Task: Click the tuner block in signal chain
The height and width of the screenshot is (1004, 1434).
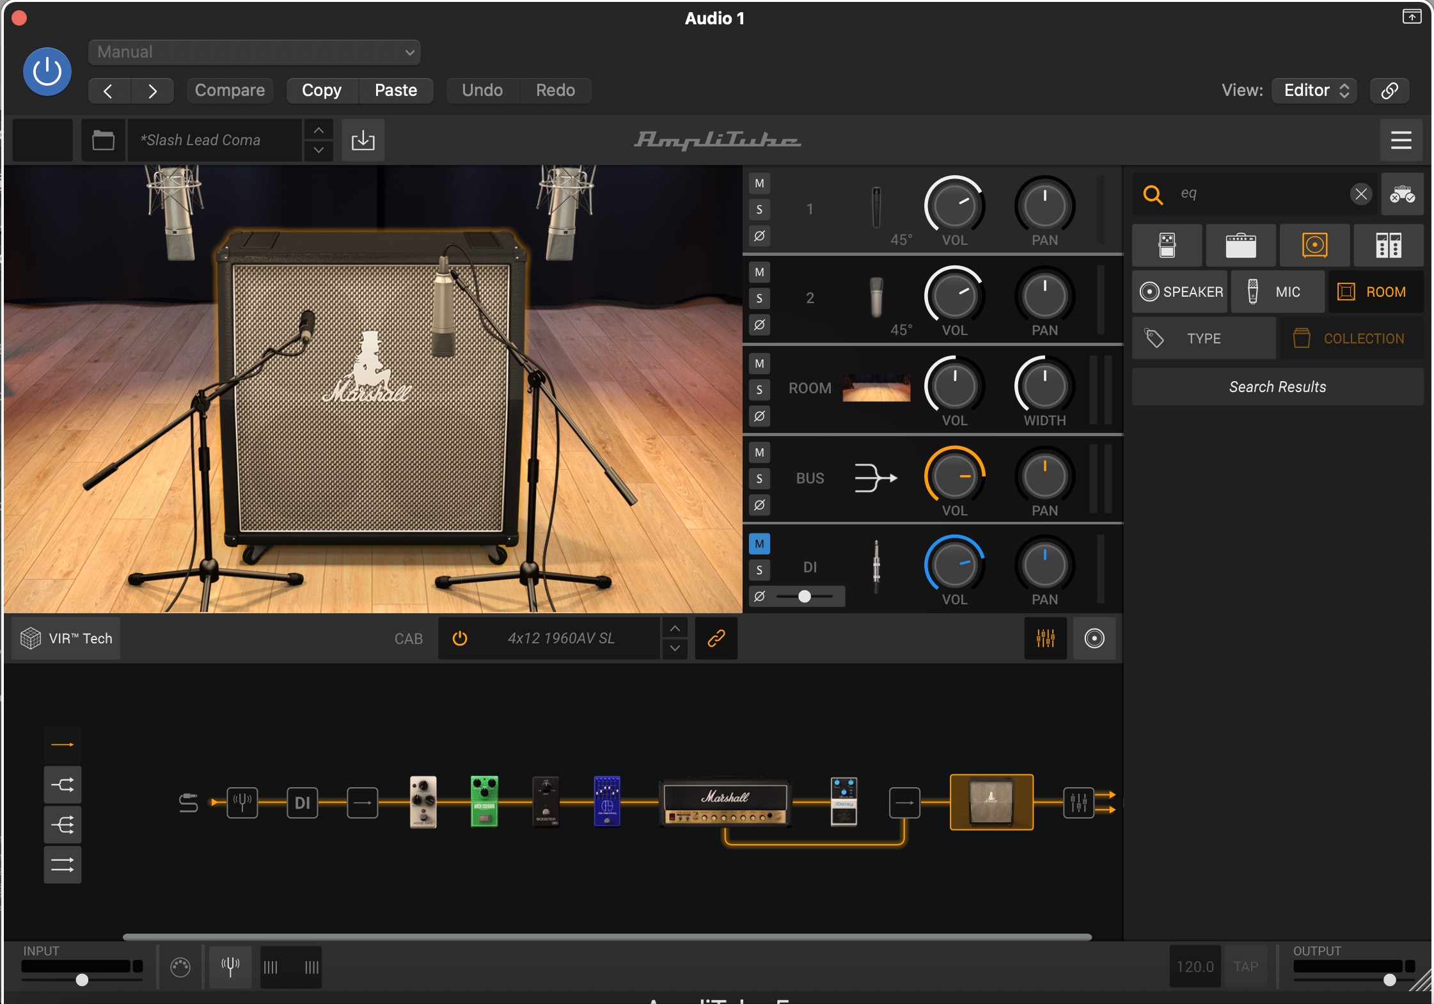Action: [x=242, y=803]
